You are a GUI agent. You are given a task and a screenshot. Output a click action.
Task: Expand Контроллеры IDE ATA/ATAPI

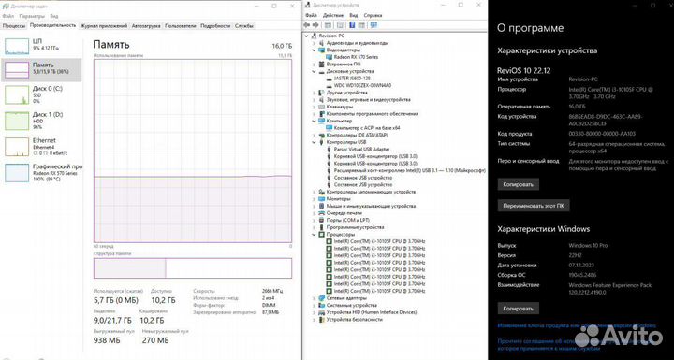(x=315, y=135)
